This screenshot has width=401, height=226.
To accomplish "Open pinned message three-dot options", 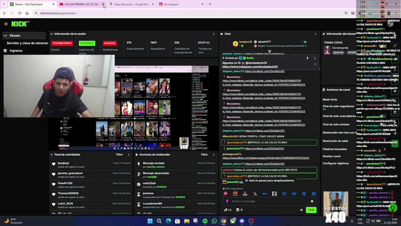I will (x=315, y=58).
